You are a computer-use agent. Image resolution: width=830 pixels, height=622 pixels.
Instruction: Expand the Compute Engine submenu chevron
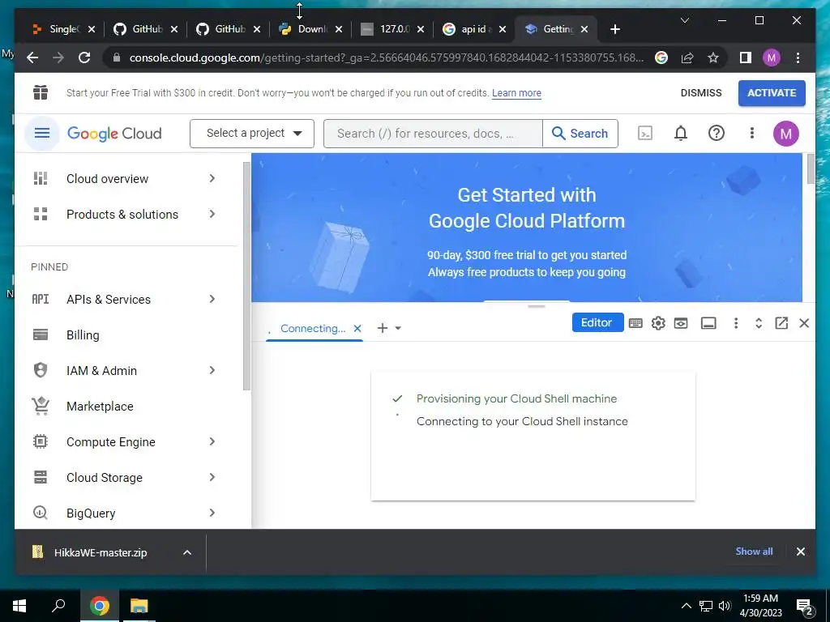click(x=212, y=441)
